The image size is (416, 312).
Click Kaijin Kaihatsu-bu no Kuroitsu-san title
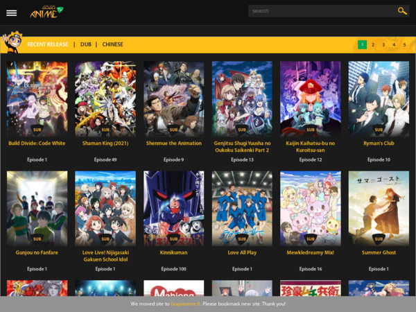(x=311, y=147)
